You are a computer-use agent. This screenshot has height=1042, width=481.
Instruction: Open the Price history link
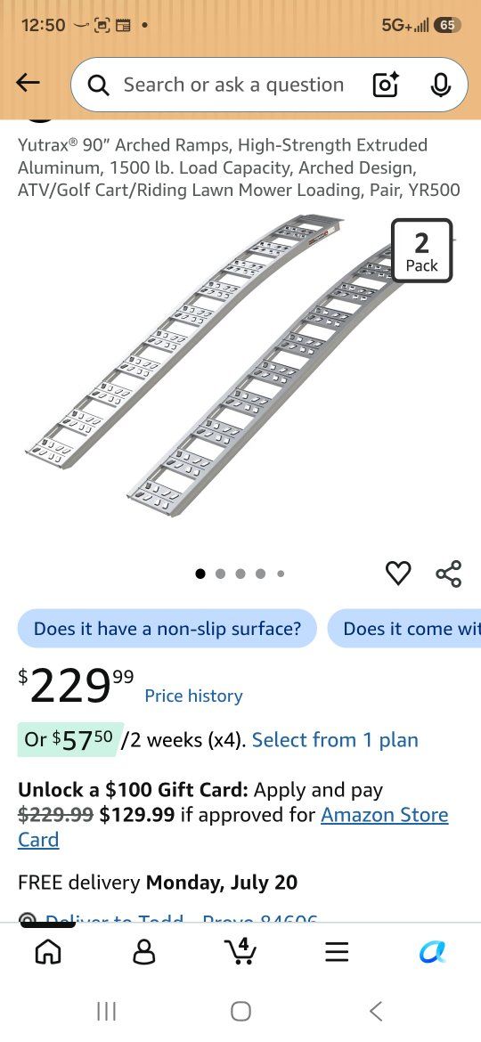[x=193, y=696]
